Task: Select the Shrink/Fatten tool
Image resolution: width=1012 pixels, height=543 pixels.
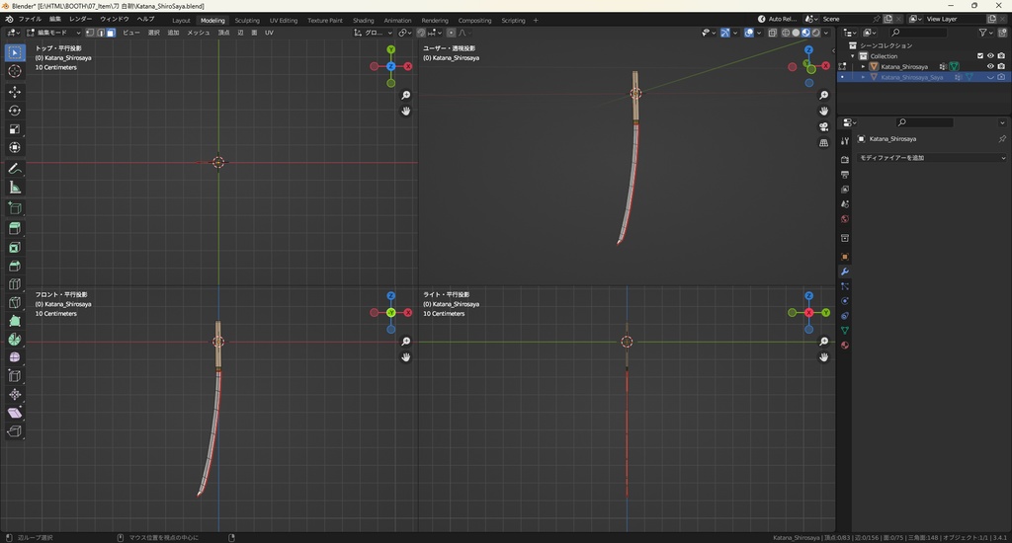Action: [15, 395]
